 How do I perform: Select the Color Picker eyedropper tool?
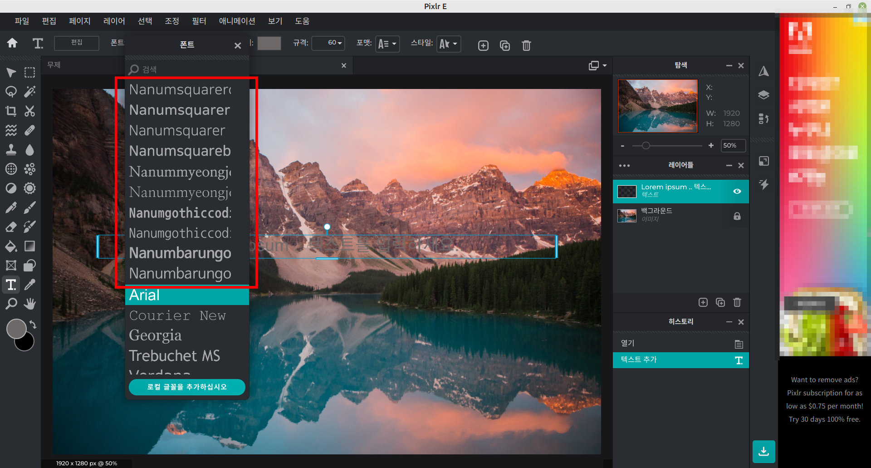[30, 285]
